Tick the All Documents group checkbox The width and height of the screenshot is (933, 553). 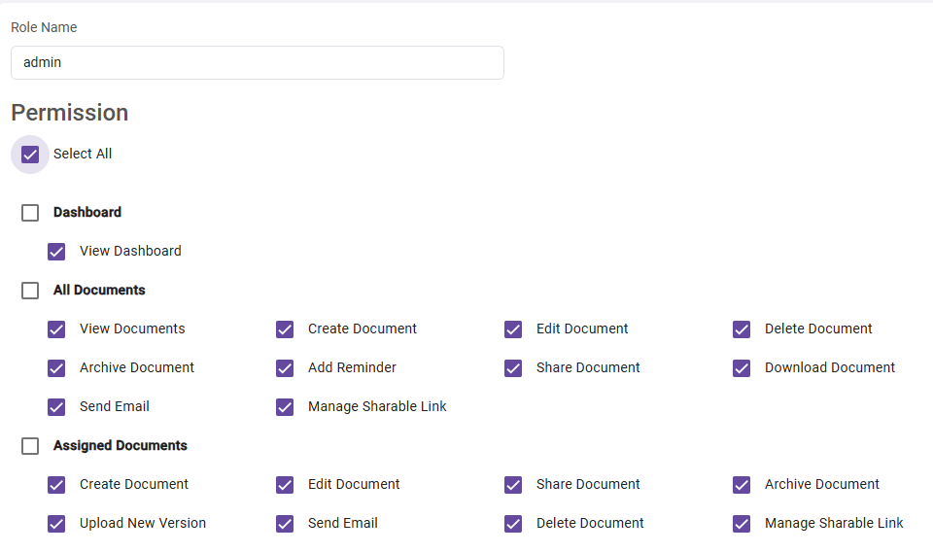(x=30, y=291)
